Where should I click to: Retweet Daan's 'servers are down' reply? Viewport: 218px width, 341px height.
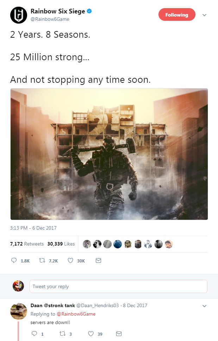pyautogui.click(x=63, y=334)
